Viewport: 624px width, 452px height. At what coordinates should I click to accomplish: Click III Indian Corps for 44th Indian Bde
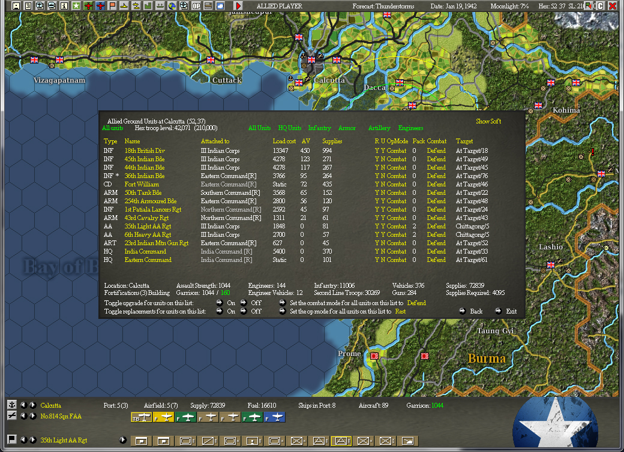[x=220, y=167]
